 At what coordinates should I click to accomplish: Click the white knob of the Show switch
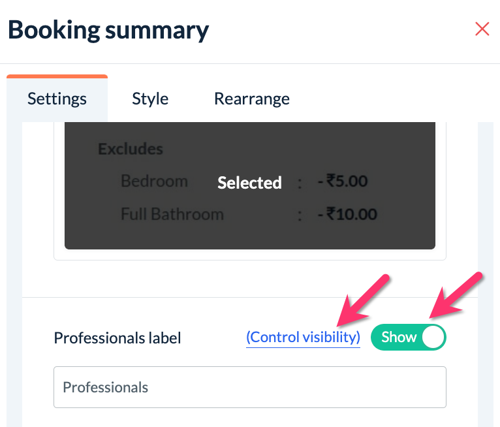point(433,337)
